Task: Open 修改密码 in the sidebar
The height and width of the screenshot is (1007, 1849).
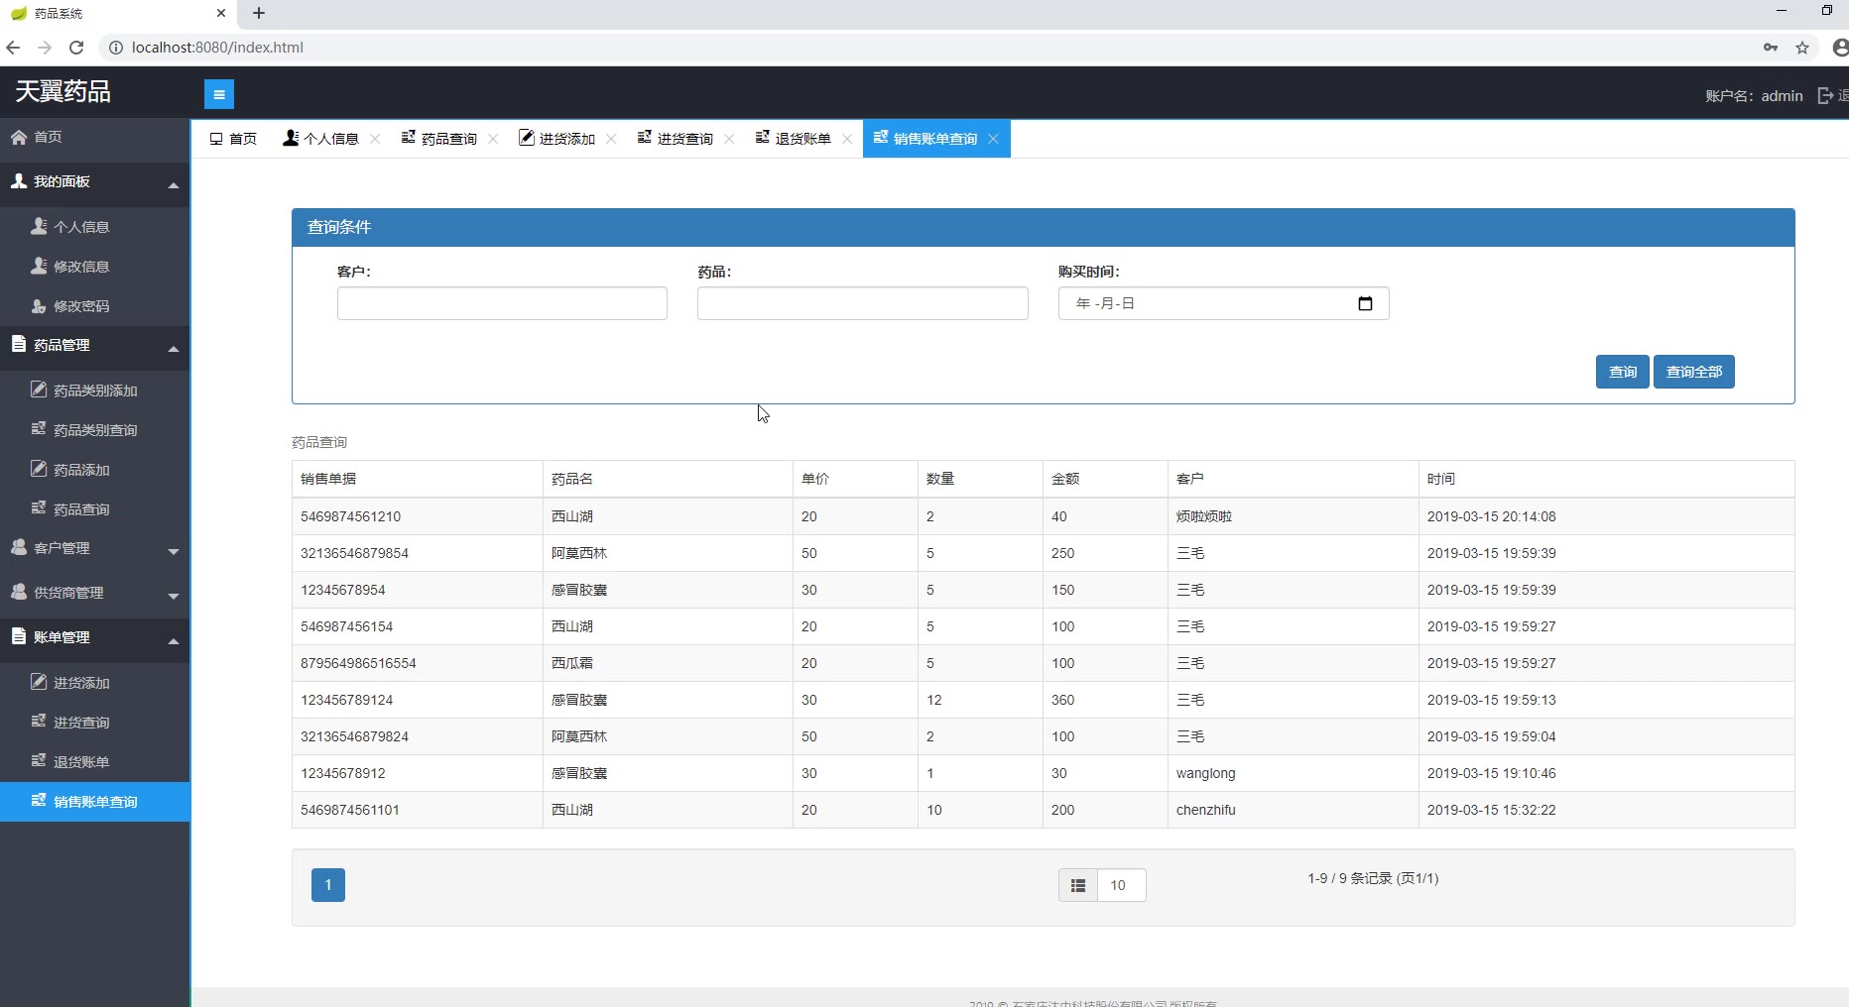Action: 94,306
